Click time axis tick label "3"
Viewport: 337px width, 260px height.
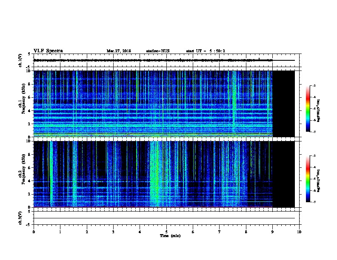113,232
